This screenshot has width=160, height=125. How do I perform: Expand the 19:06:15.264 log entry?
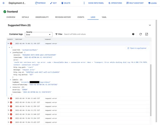(8, 118)
